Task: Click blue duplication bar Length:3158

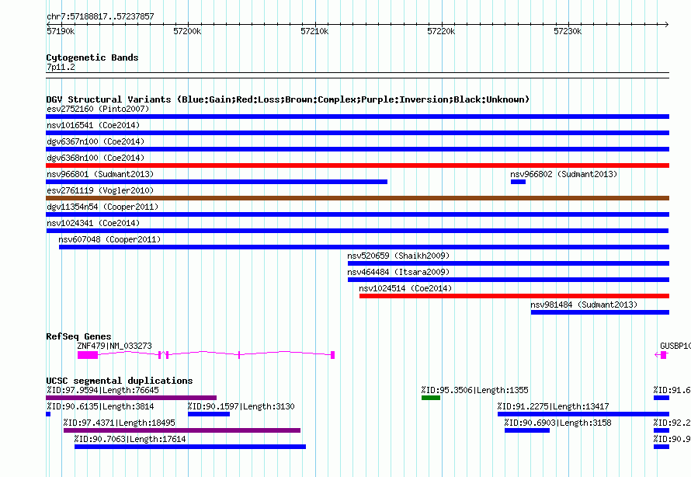Action: click(527, 430)
